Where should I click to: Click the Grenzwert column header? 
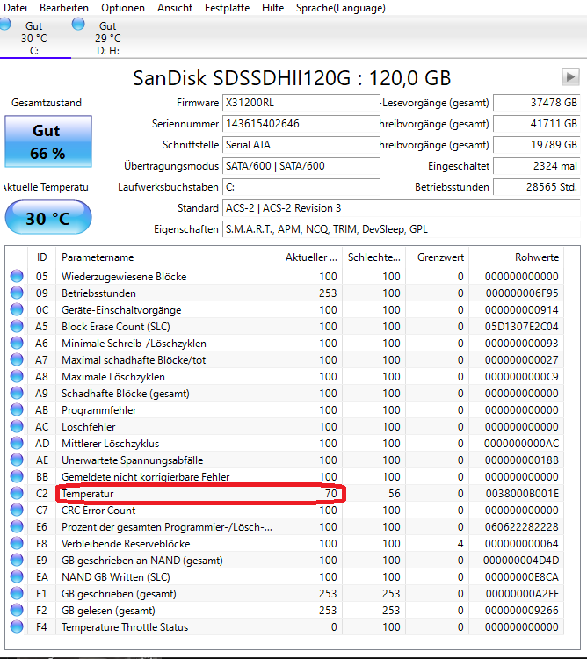click(x=438, y=257)
